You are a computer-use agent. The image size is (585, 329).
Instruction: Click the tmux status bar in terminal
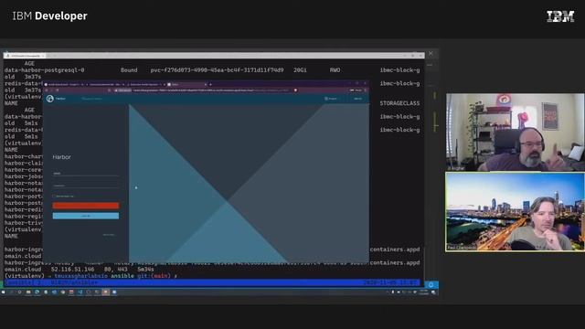pyautogui.click(x=212, y=283)
